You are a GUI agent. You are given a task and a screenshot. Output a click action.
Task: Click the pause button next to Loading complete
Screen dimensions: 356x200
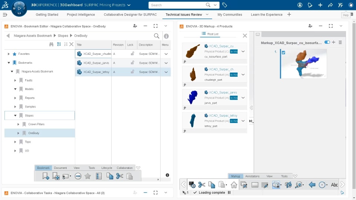tap(229, 193)
